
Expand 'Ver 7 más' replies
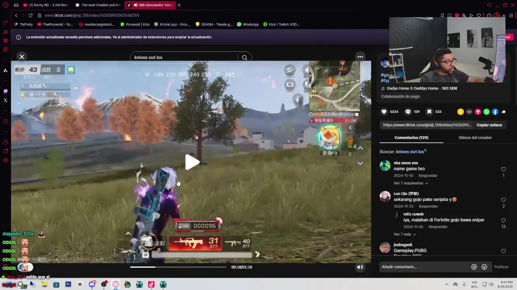(405, 234)
